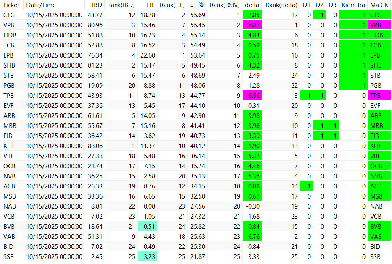
Task: Click the green D3 cell in the MBB row
Action: [333, 126]
